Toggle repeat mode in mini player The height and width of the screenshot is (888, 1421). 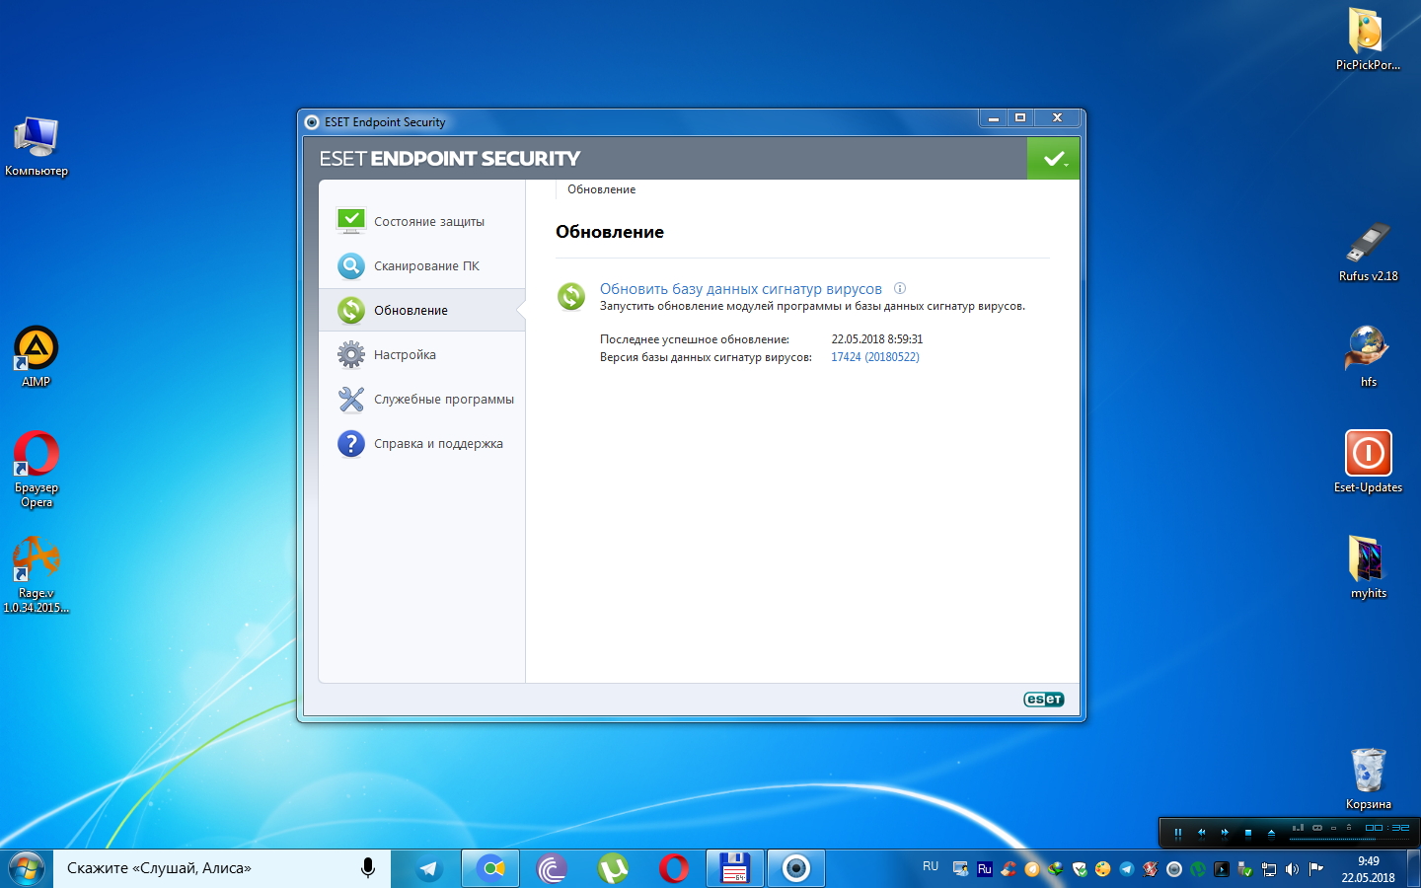pos(1317,828)
